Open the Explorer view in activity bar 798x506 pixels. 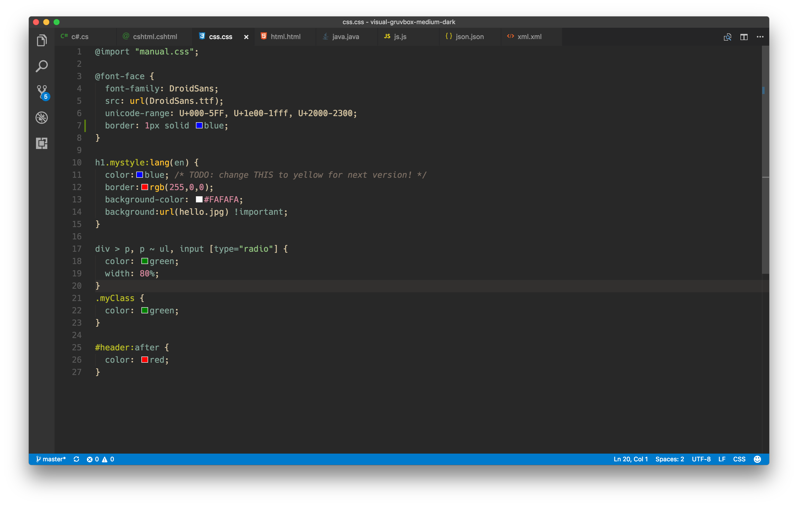click(x=41, y=40)
